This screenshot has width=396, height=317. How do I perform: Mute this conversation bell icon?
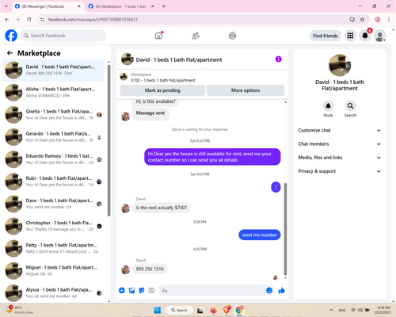328,106
